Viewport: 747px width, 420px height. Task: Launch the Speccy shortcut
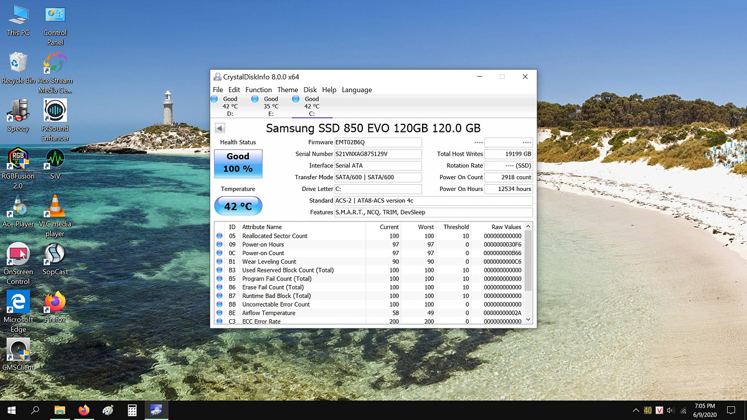click(18, 116)
